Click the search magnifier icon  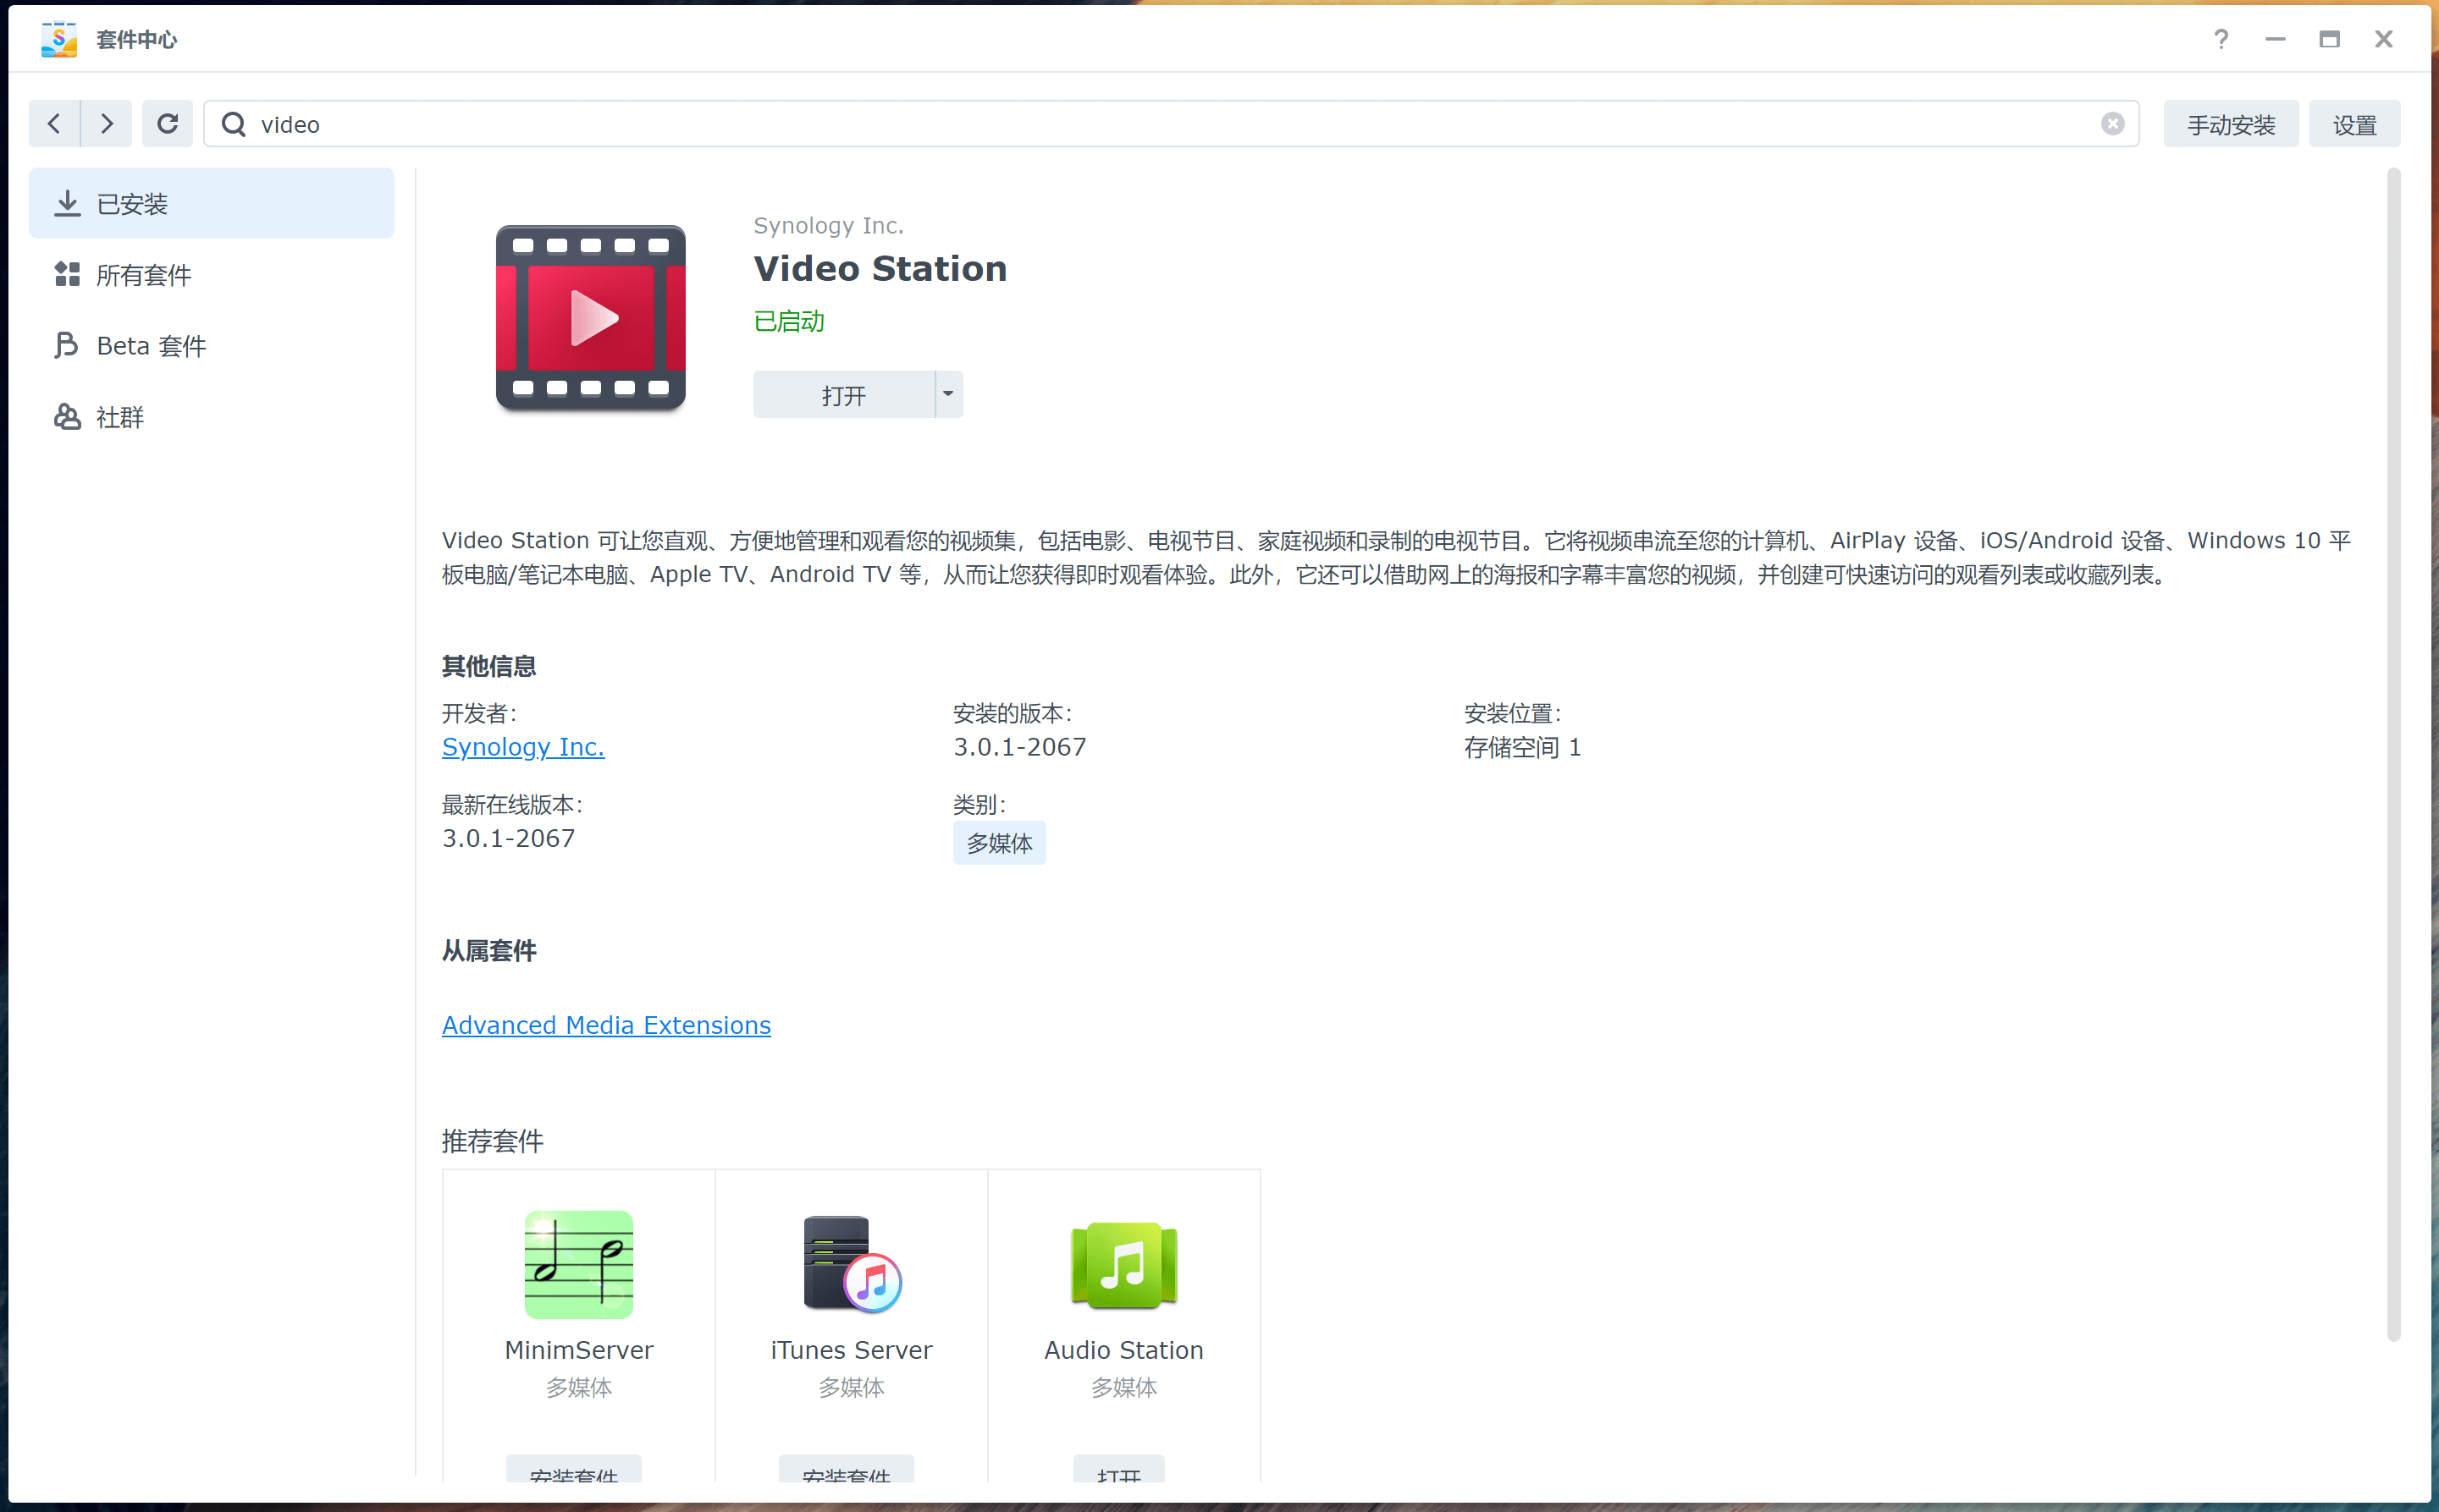[x=235, y=124]
